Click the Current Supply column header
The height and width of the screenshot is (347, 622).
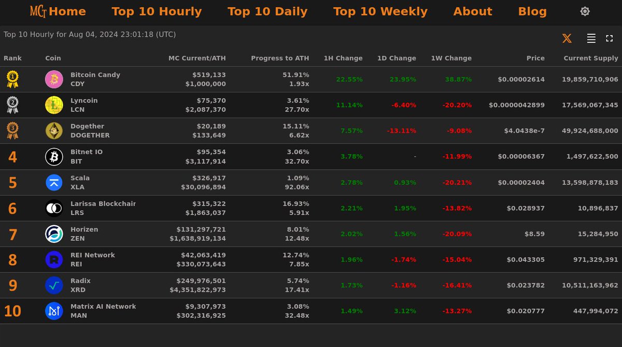(x=591, y=58)
